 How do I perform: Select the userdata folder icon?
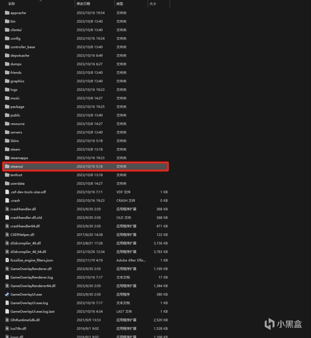pos(7,184)
